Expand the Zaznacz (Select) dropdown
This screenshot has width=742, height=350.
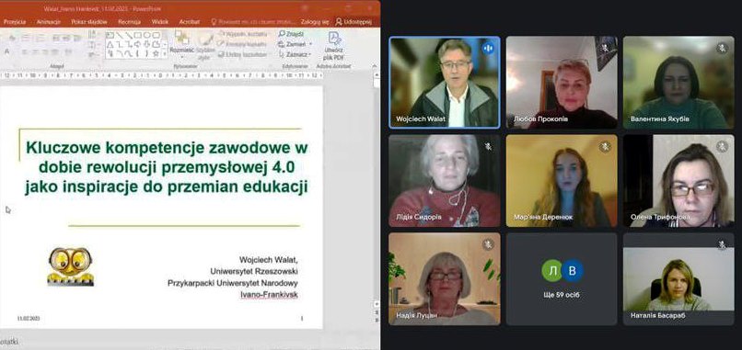tap(309, 54)
